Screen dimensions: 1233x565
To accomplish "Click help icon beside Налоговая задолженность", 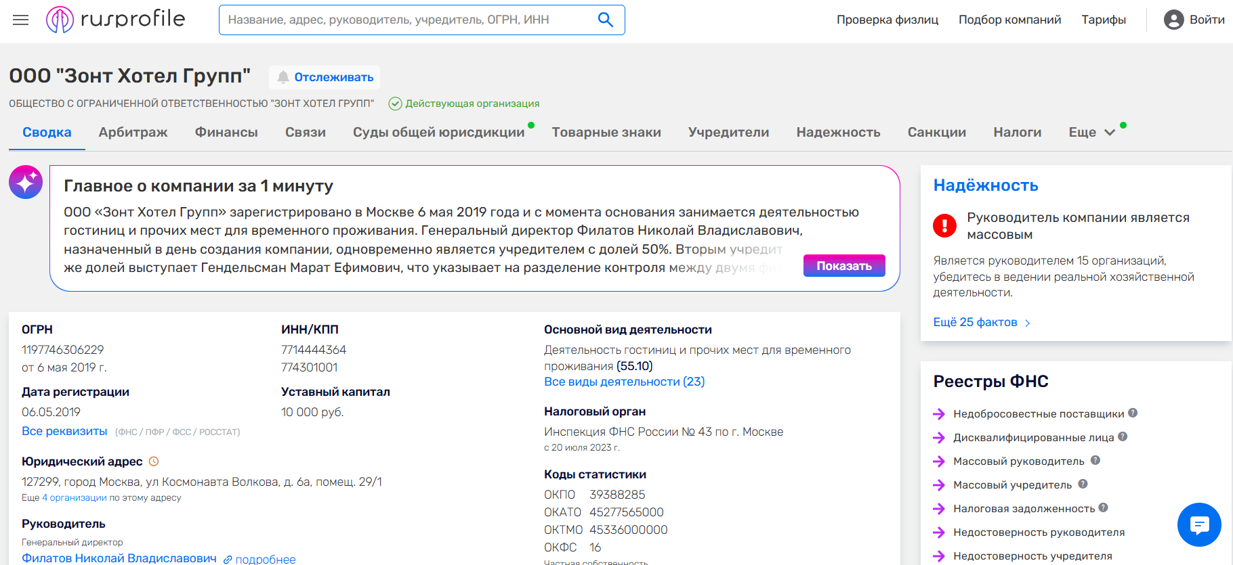I will pos(1103,507).
